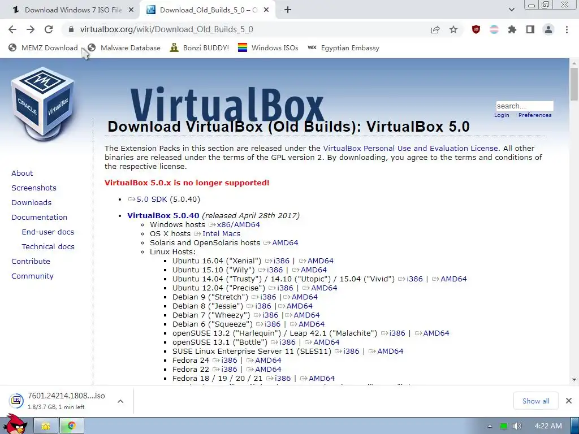This screenshot has width=579, height=434.
Task: Click the lock site info icon
Action: coord(71,29)
